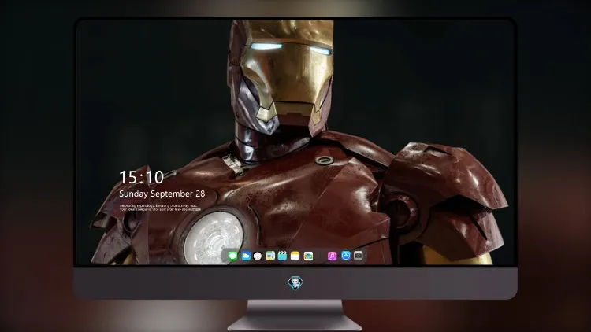Open the Weather app in the dock
Viewport: 591px width, 332px height.
(x=246, y=256)
